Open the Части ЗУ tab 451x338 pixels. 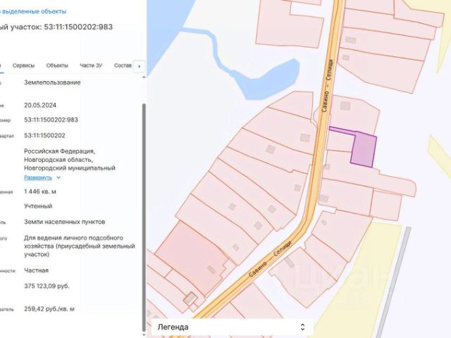(91, 65)
